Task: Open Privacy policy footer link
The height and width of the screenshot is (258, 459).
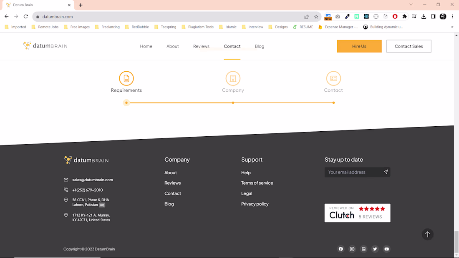Action: coord(255,204)
